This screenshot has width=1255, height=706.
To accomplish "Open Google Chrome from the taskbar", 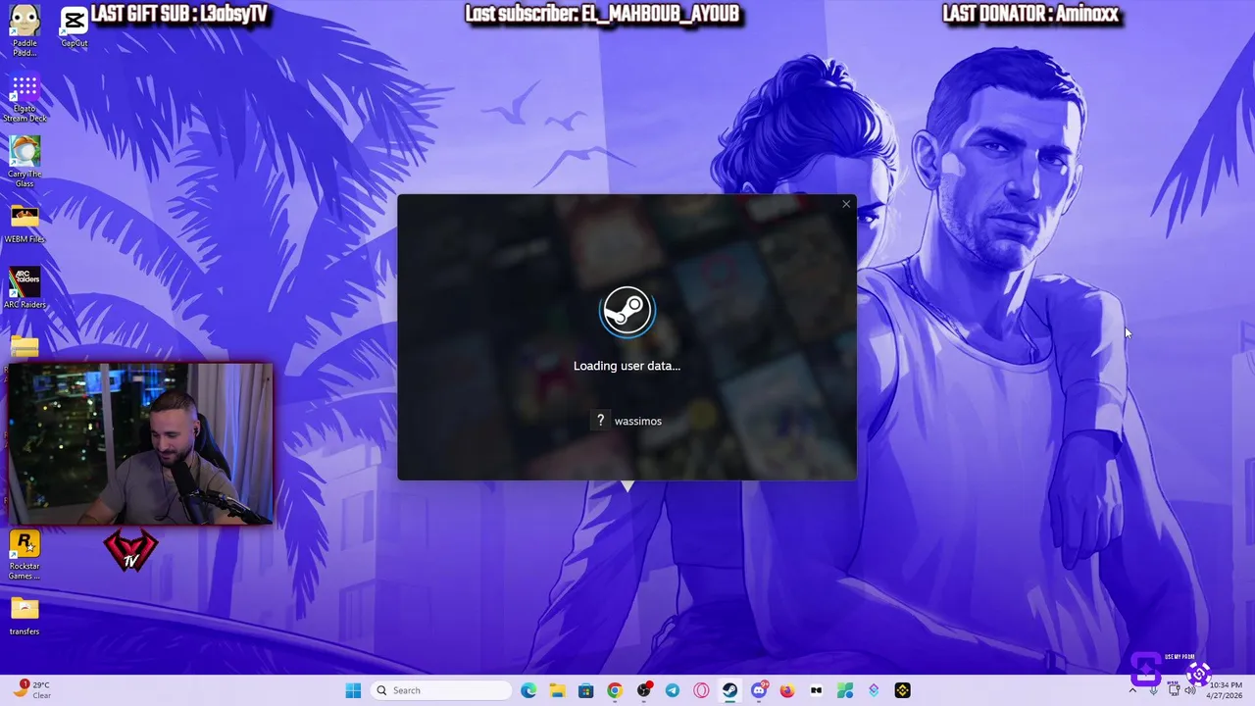I will pyautogui.click(x=614, y=690).
